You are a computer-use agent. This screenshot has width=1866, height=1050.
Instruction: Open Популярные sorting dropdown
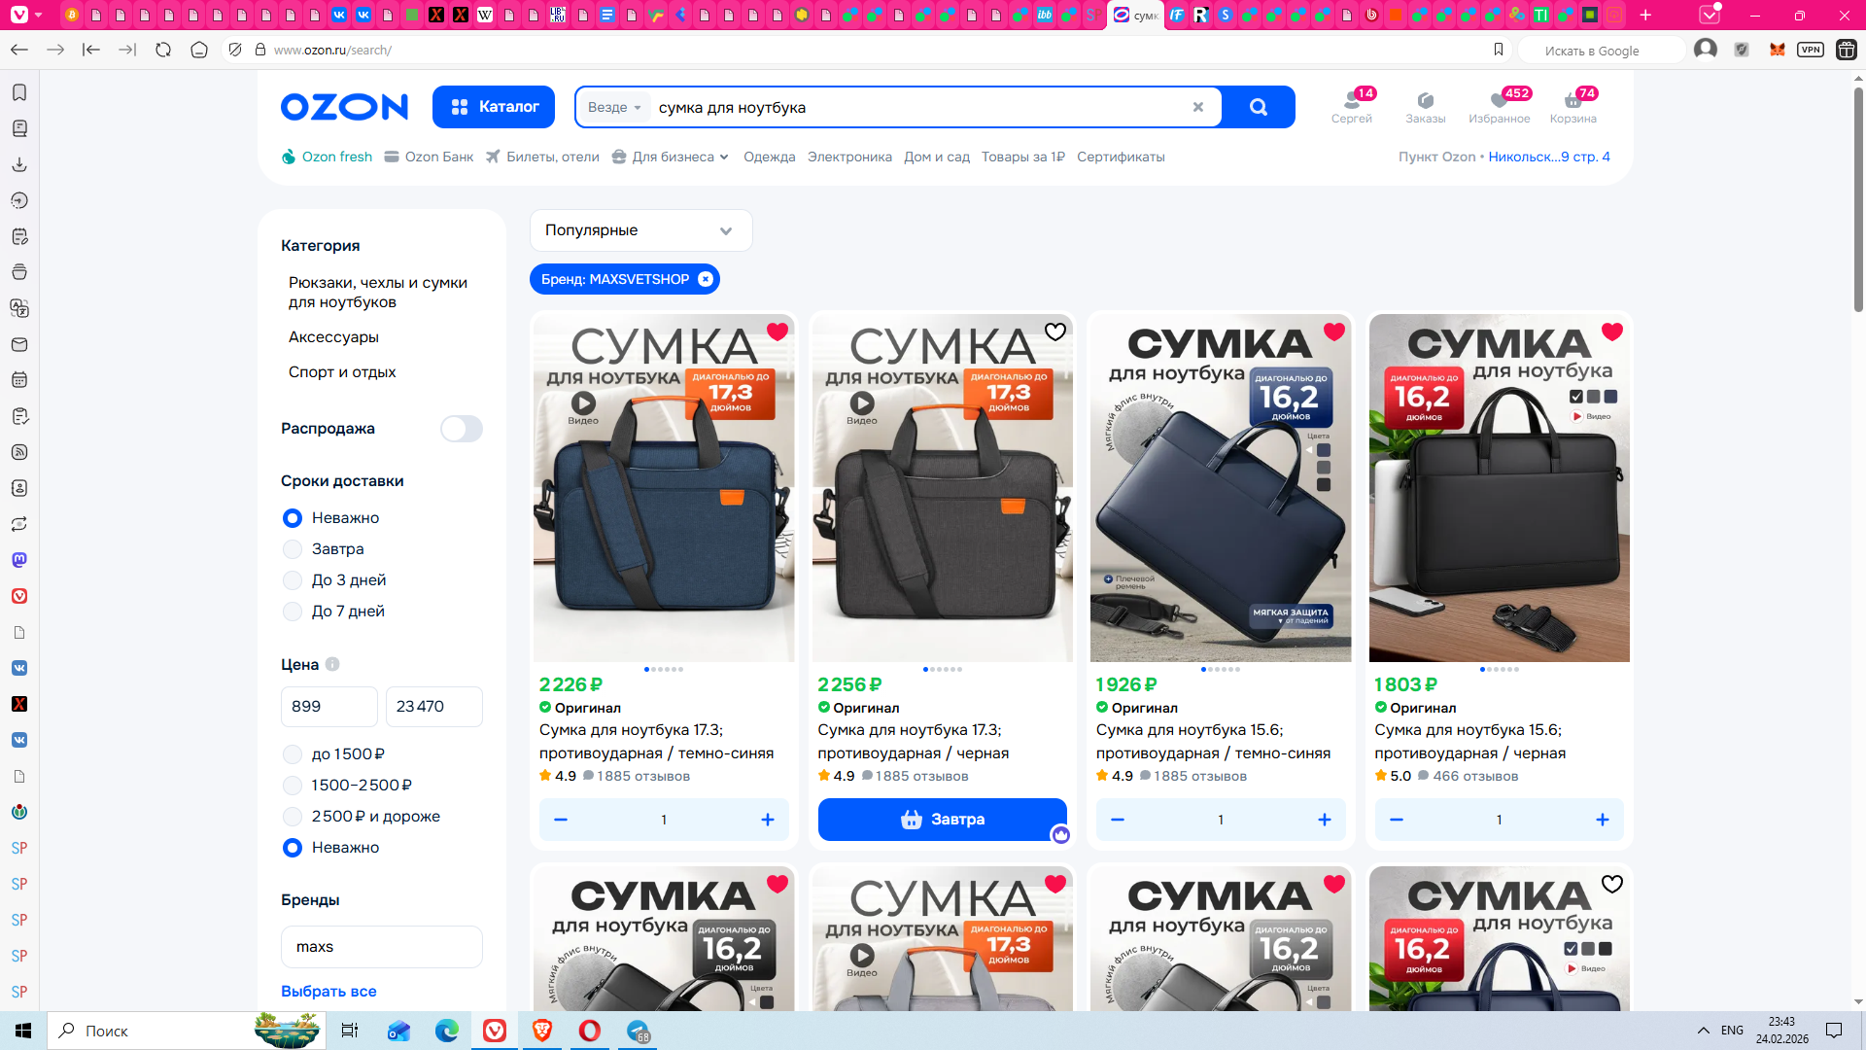coord(640,230)
